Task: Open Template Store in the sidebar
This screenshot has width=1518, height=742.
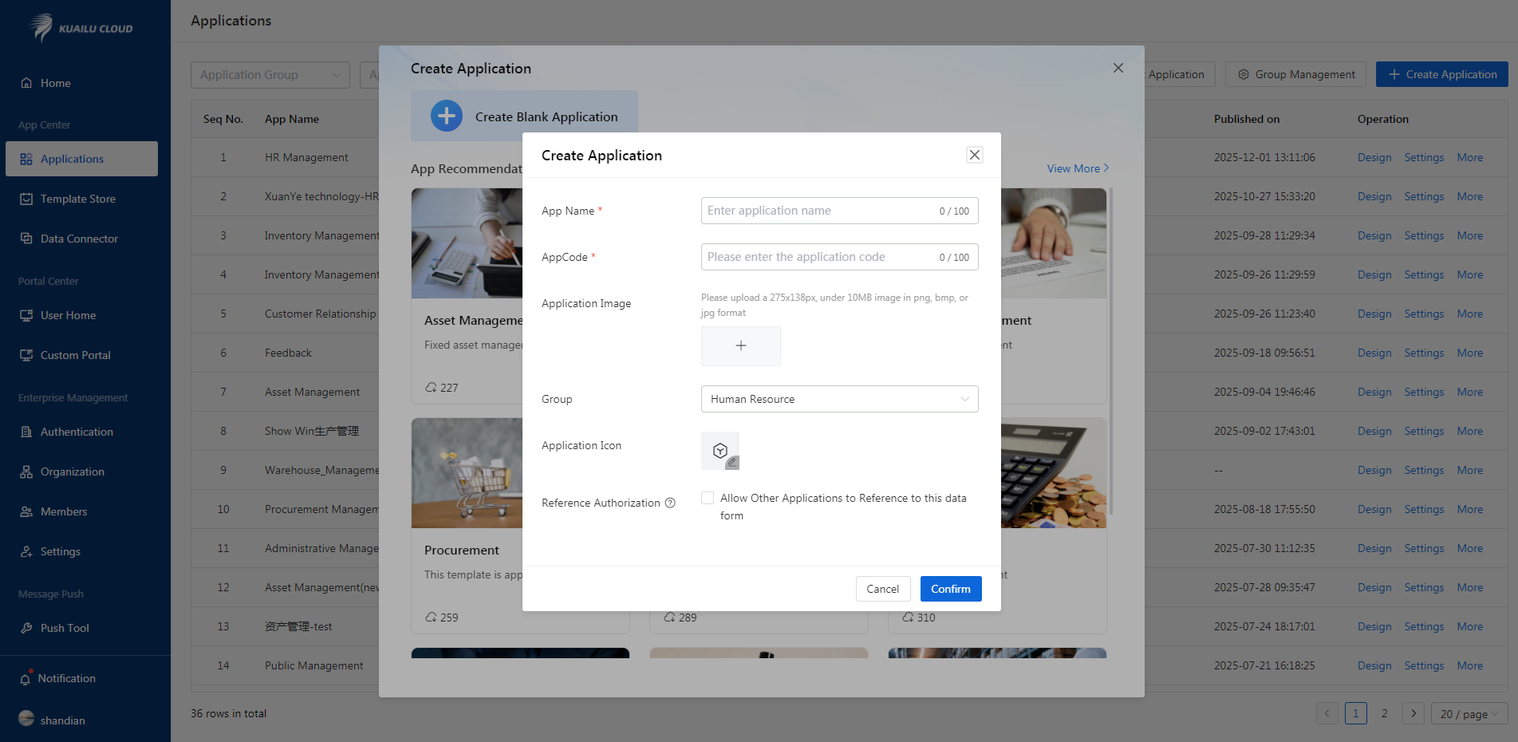Action: (77, 199)
